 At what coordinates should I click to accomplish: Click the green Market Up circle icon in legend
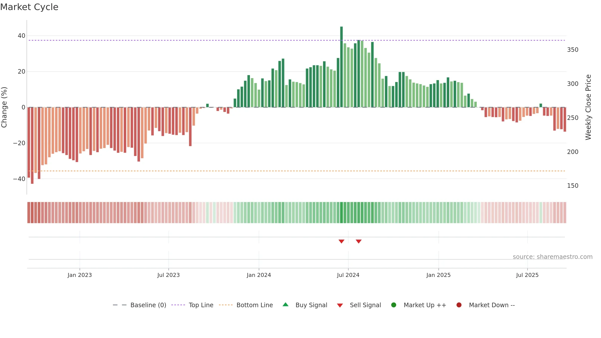tap(394, 305)
